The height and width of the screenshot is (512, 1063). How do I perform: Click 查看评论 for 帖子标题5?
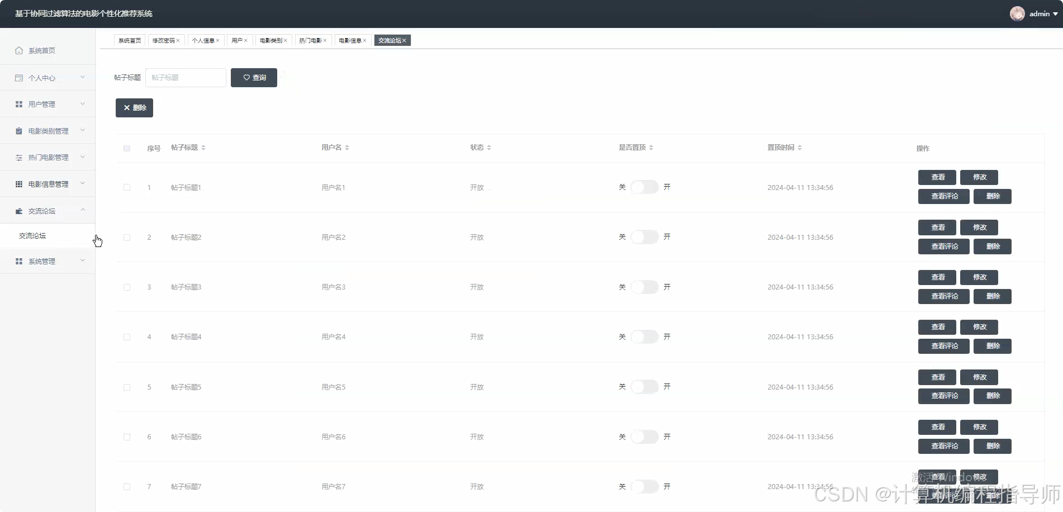[944, 396]
